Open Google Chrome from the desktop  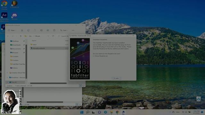pyautogui.click(x=4, y=5)
